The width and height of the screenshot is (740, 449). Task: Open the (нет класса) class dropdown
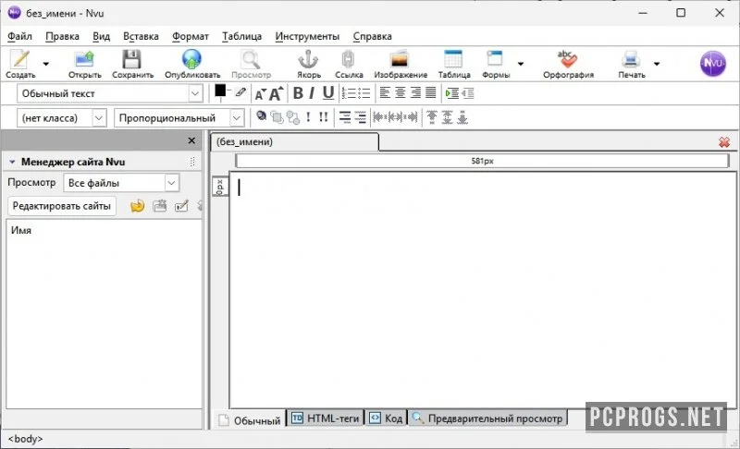(62, 117)
